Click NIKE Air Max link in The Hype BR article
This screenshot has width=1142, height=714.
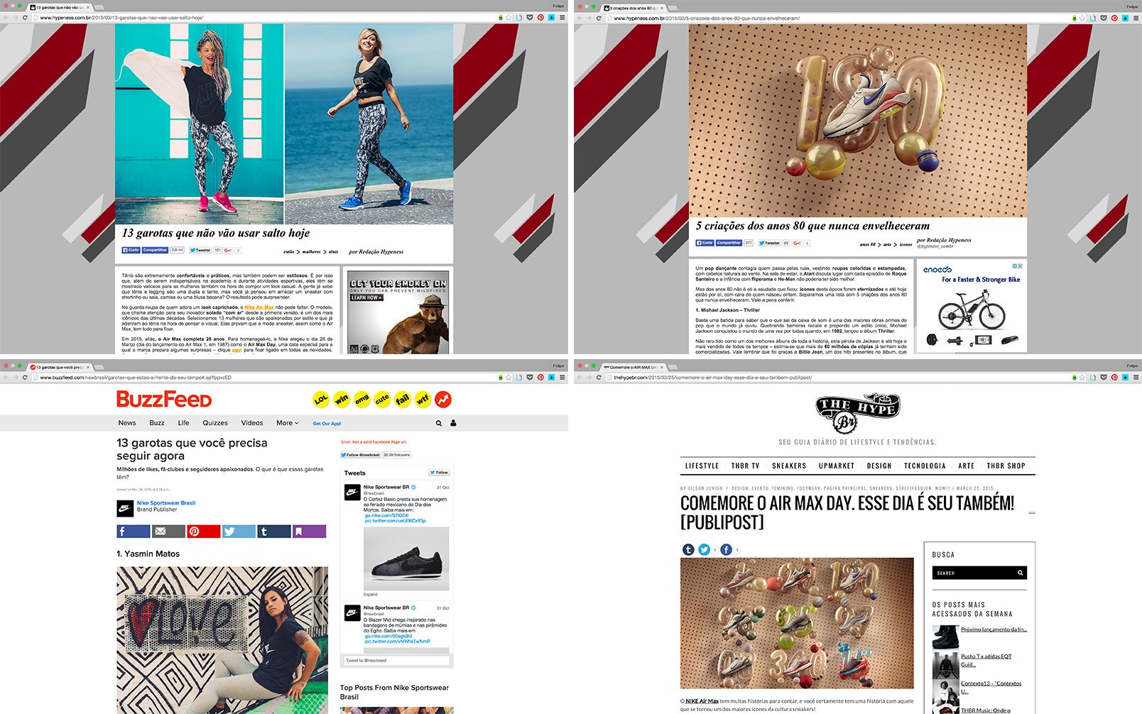pyautogui.click(x=702, y=701)
